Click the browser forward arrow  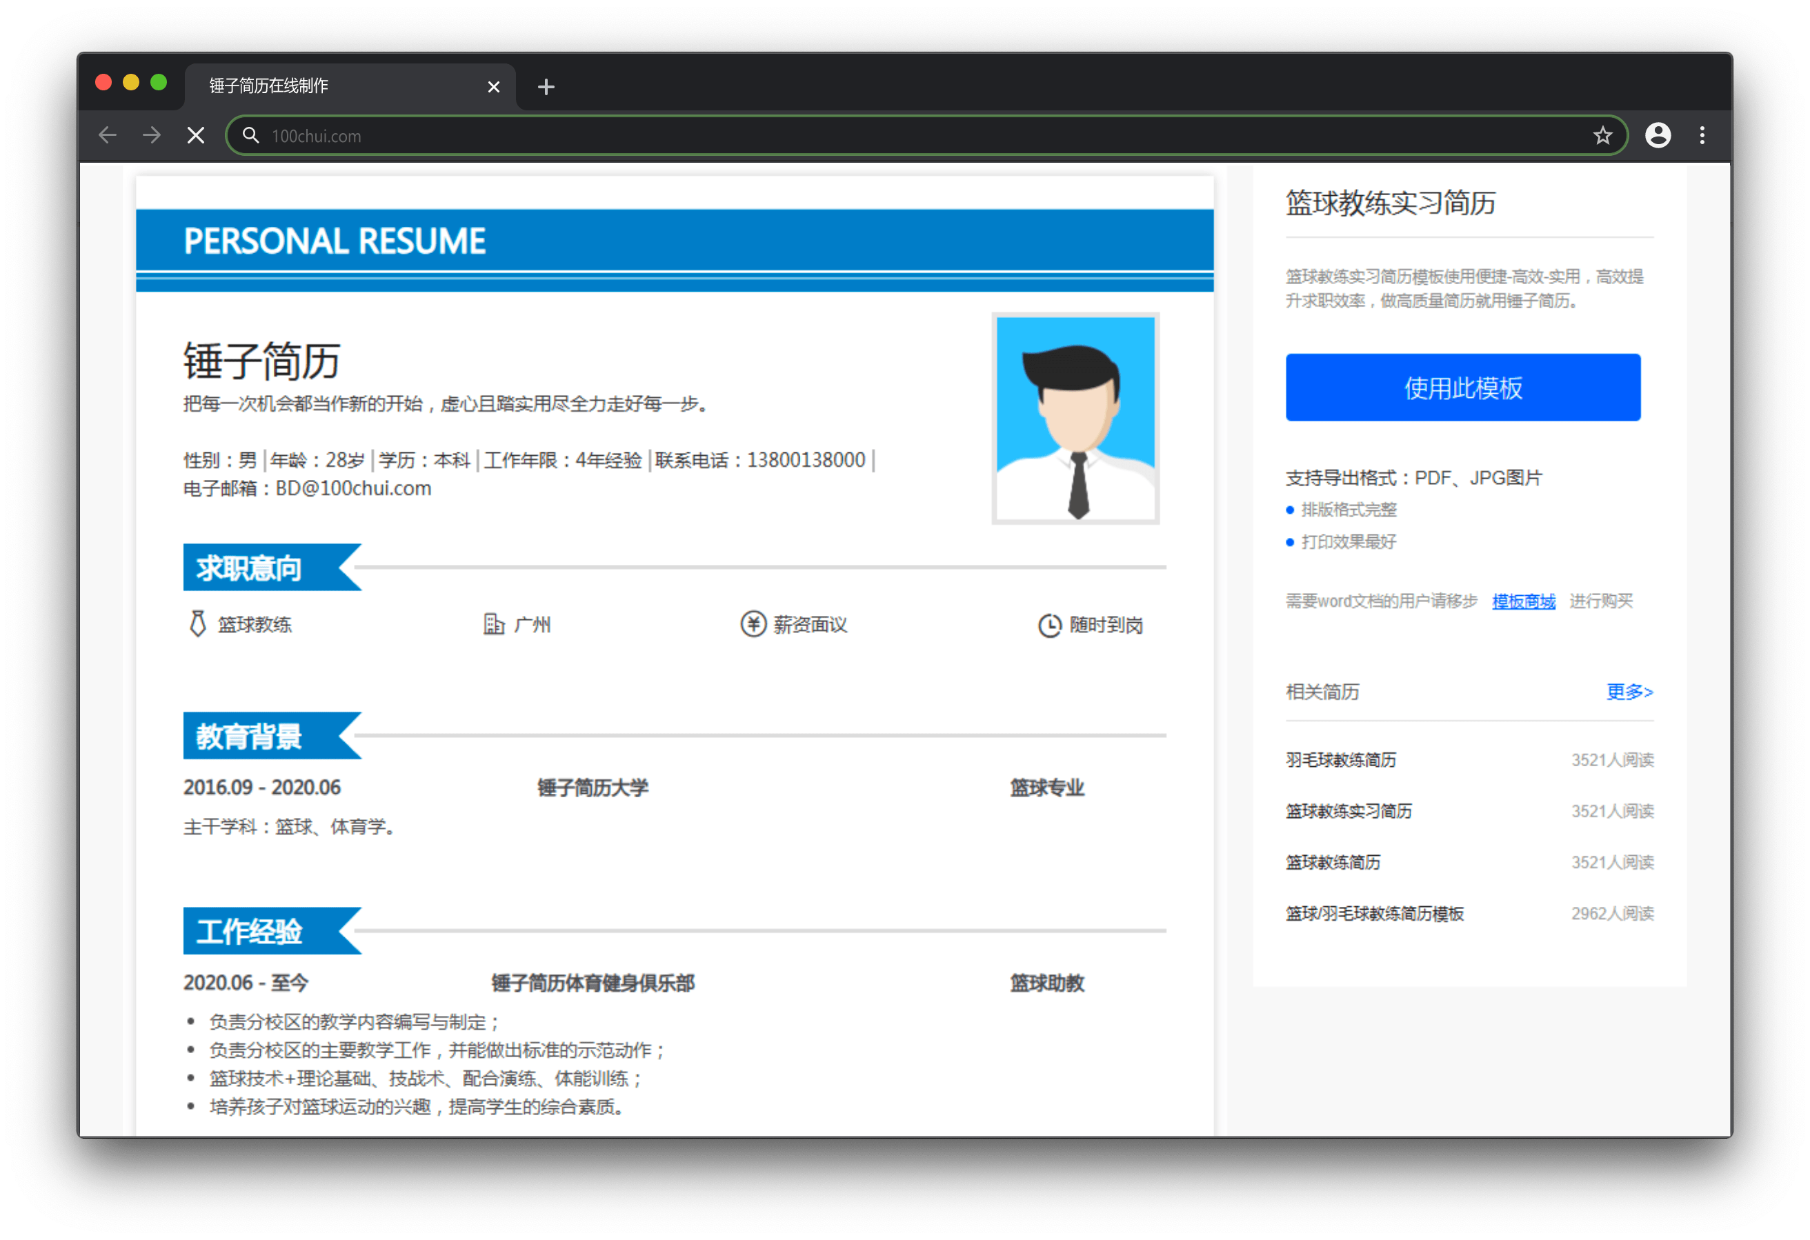click(152, 136)
